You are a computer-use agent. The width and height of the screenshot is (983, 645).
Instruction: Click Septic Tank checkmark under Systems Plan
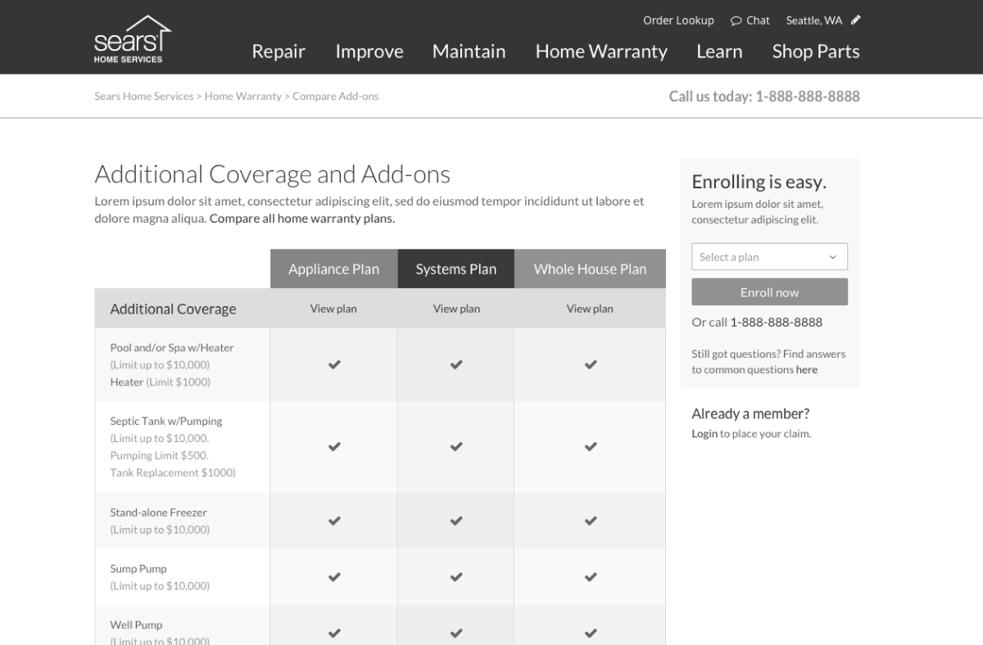pos(456,447)
